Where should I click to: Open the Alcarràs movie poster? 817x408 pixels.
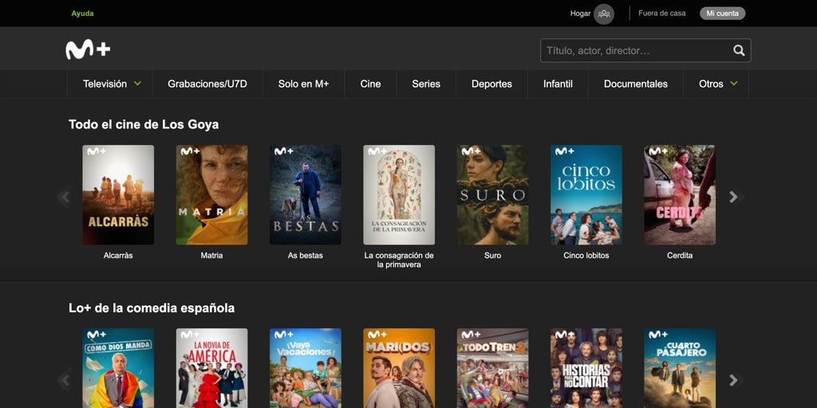tap(118, 194)
